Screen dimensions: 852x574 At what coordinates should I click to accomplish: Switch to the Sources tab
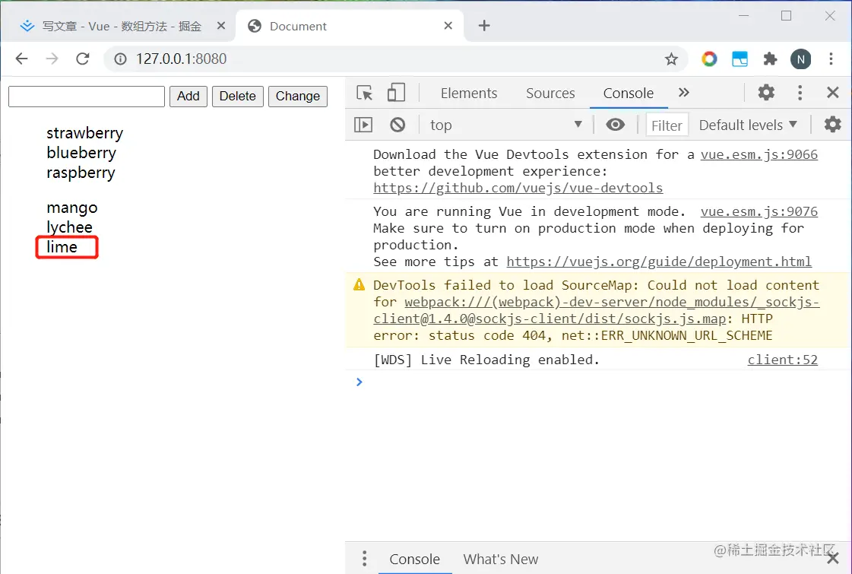coord(550,94)
